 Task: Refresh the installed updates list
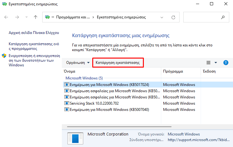173,17
